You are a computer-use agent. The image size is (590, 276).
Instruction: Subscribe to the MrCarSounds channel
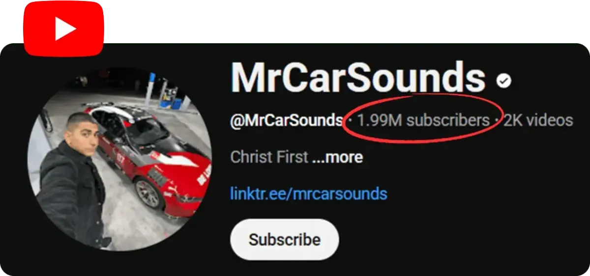[x=285, y=240]
